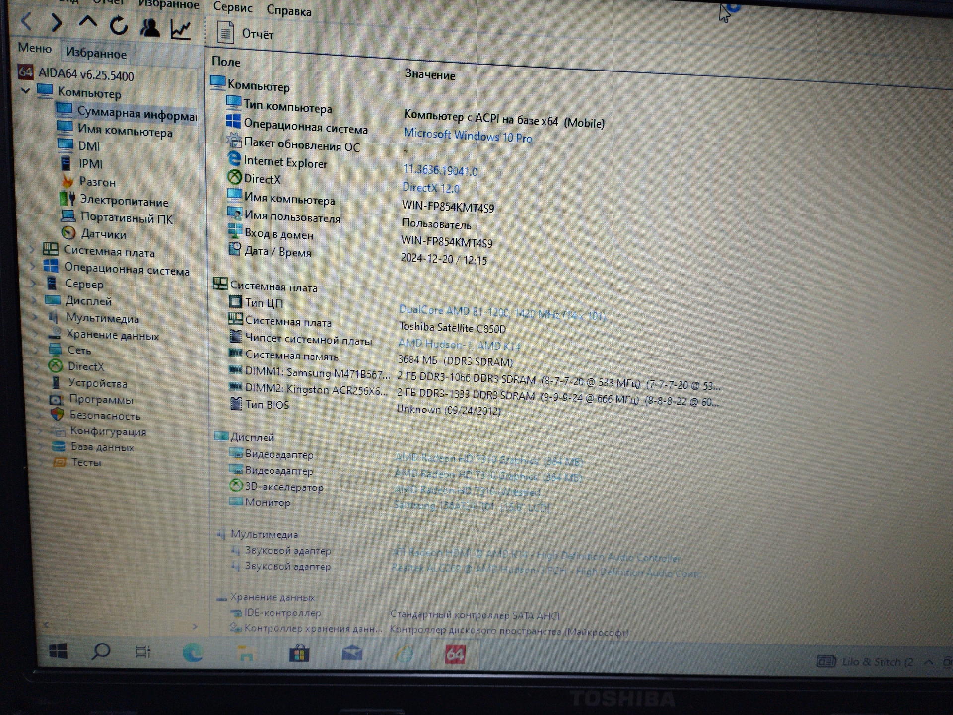Click the Отчёт report button
953x715 pixels.
point(245,33)
